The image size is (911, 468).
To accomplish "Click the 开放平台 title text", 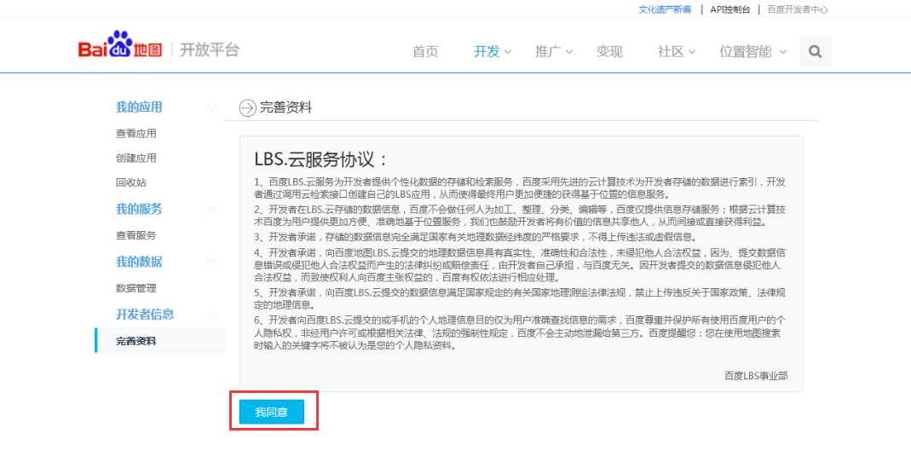I will 210,50.
